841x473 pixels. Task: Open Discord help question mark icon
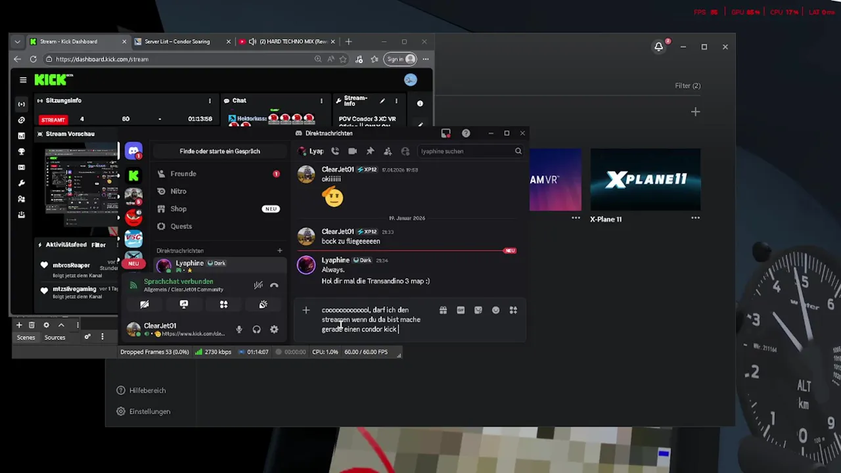click(x=466, y=133)
